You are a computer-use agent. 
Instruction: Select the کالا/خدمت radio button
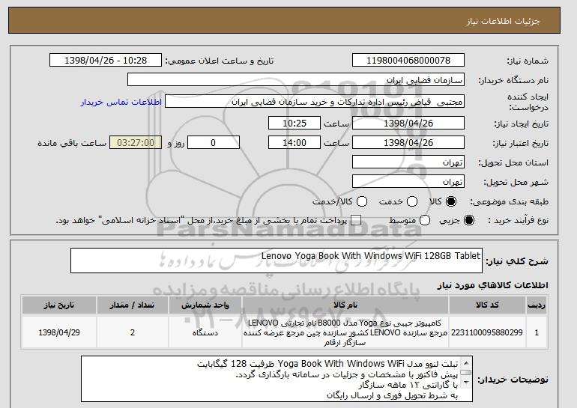pos(362,201)
